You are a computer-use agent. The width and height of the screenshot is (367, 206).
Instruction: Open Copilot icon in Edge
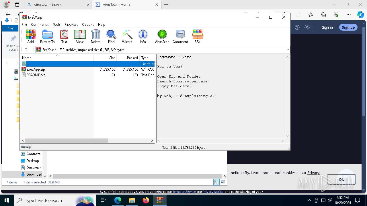[x=360, y=15]
